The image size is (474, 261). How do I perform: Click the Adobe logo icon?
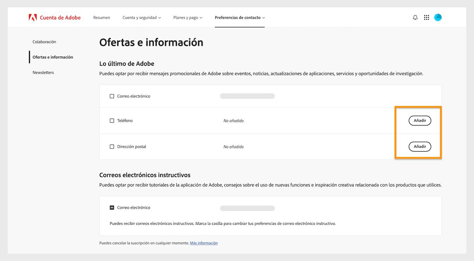[x=33, y=17]
